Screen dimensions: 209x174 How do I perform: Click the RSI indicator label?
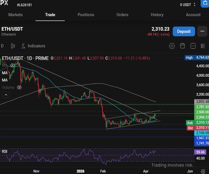pos(5,151)
